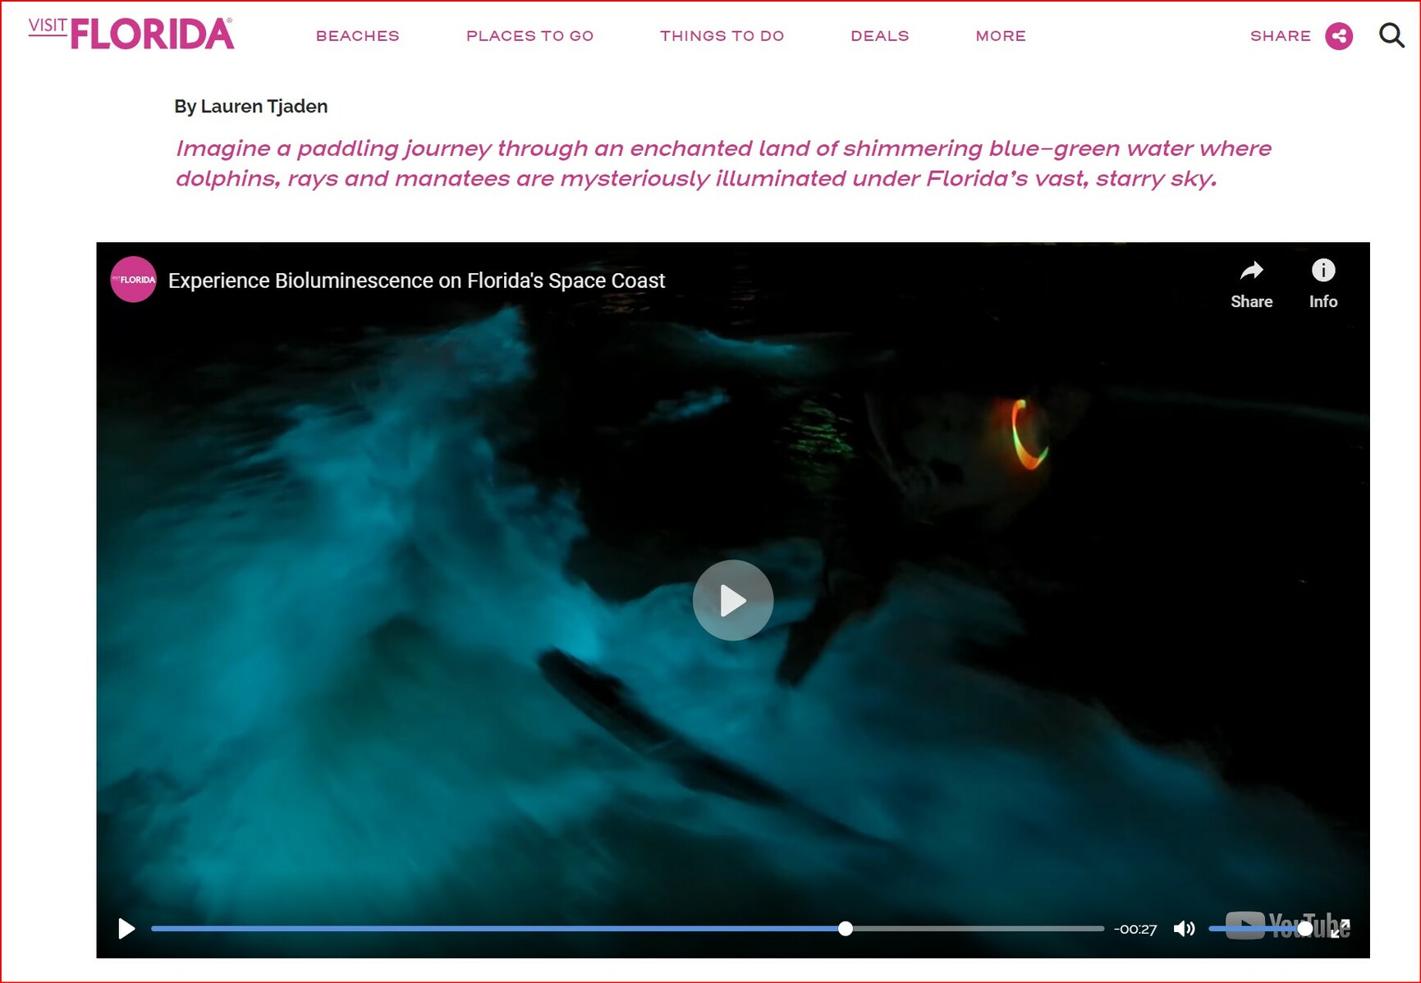Toggle fullscreen for the video

pyautogui.click(x=1341, y=929)
